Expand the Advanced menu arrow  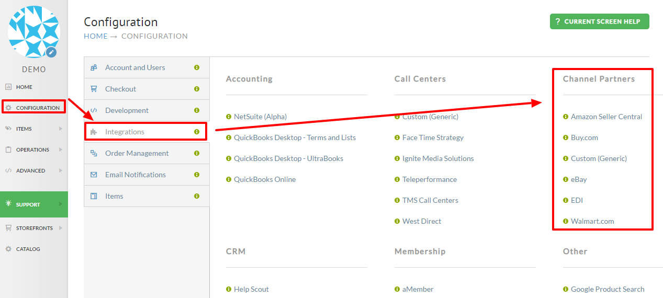pyautogui.click(x=61, y=170)
